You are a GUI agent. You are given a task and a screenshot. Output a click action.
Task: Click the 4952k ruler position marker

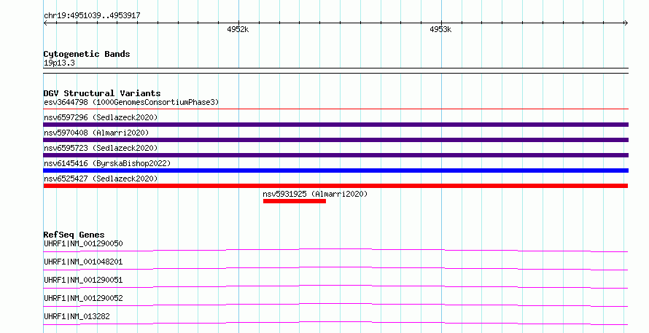tap(238, 29)
